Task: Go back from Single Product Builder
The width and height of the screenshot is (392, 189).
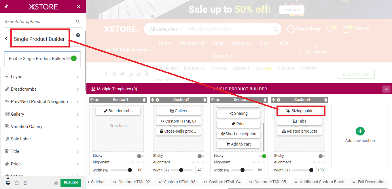Action: click(x=6, y=39)
